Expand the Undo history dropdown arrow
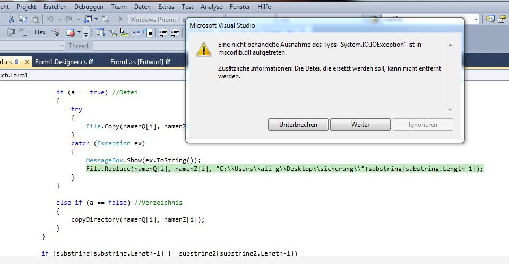This screenshot has width=509, height=264. pyautogui.click(x=60, y=20)
